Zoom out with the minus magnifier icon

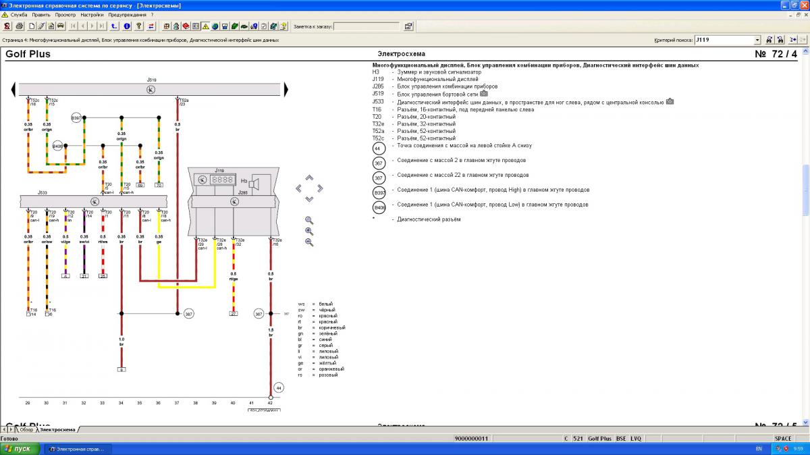pos(309,242)
